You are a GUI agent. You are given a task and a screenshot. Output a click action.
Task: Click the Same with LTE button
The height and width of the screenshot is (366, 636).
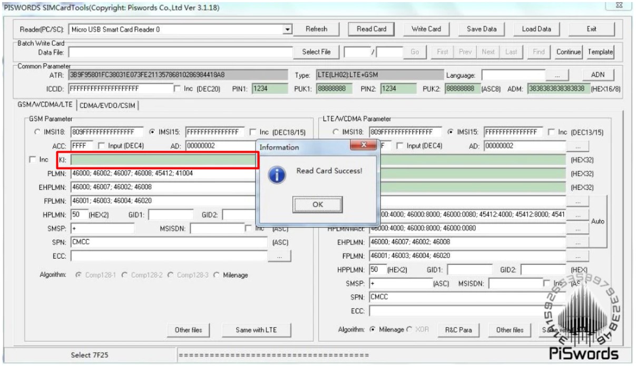pyautogui.click(x=257, y=330)
